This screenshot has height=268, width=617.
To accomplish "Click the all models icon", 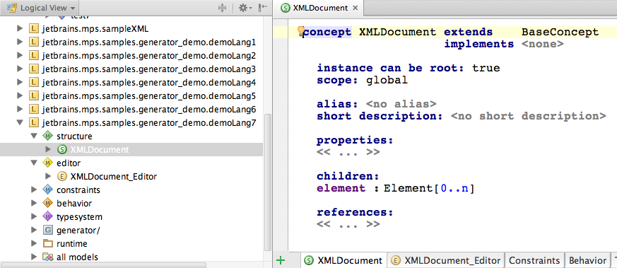I will tap(47, 257).
